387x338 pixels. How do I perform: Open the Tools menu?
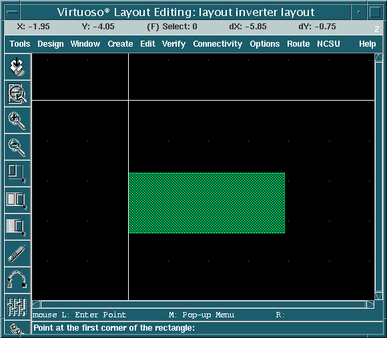click(x=20, y=44)
